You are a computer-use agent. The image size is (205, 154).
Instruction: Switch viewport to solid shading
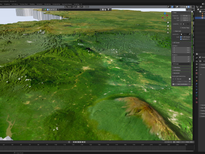click(187, 7)
